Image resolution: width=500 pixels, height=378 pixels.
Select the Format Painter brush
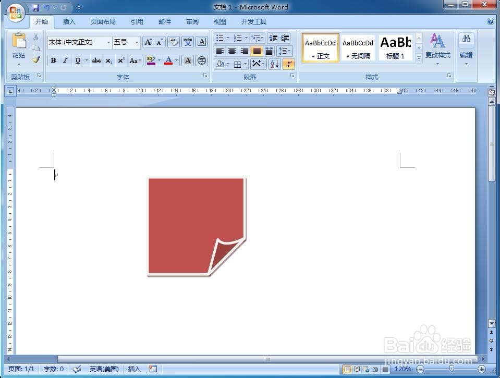pyautogui.click(x=36, y=59)
